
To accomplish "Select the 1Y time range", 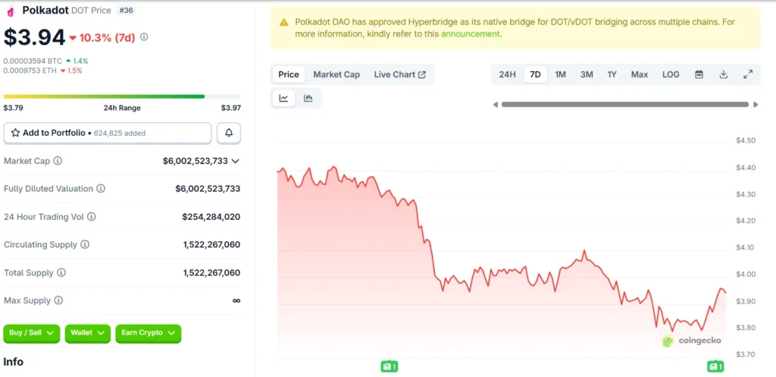I will click(612, 74).
